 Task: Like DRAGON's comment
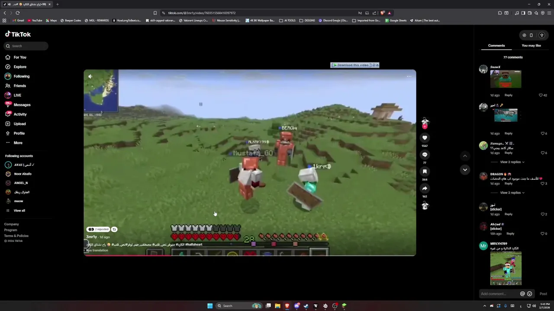coord(542,184)
